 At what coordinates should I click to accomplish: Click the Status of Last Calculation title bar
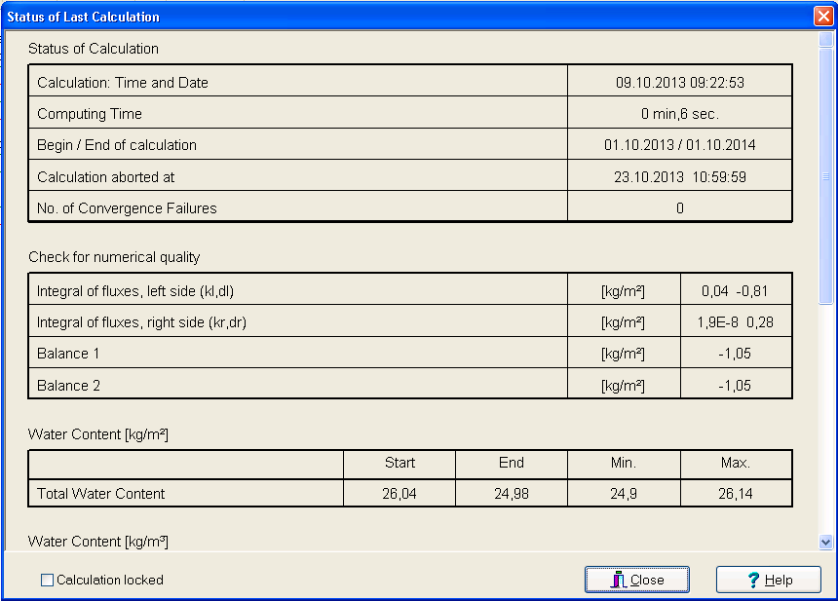pyautogui.click(x=390, y=16)
